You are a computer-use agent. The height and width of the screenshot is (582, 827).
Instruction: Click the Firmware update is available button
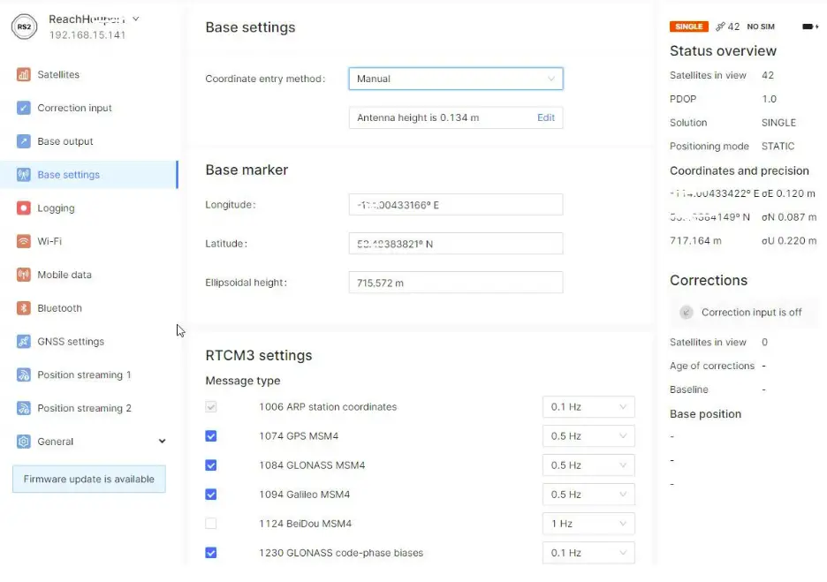(x=88, y=479)
